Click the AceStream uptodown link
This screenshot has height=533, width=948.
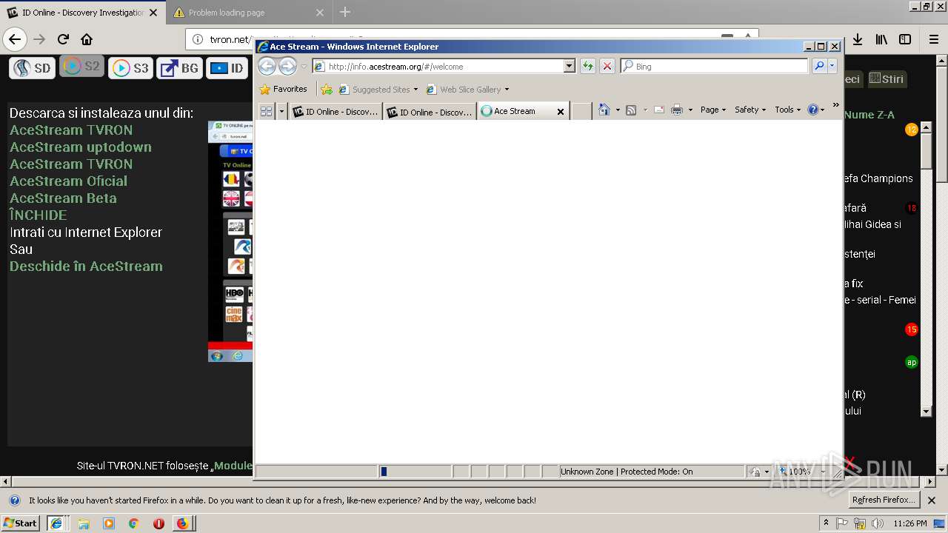coord(81,147)
